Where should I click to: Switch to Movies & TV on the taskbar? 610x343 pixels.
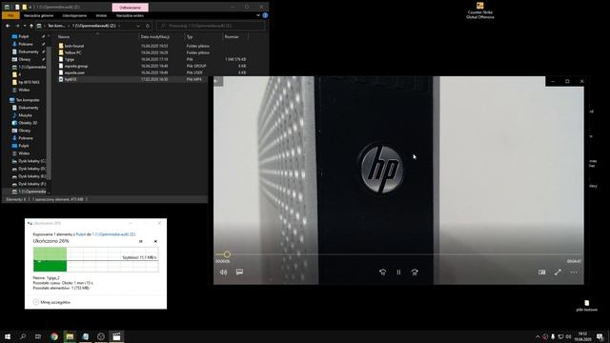(x=116, y=336)
